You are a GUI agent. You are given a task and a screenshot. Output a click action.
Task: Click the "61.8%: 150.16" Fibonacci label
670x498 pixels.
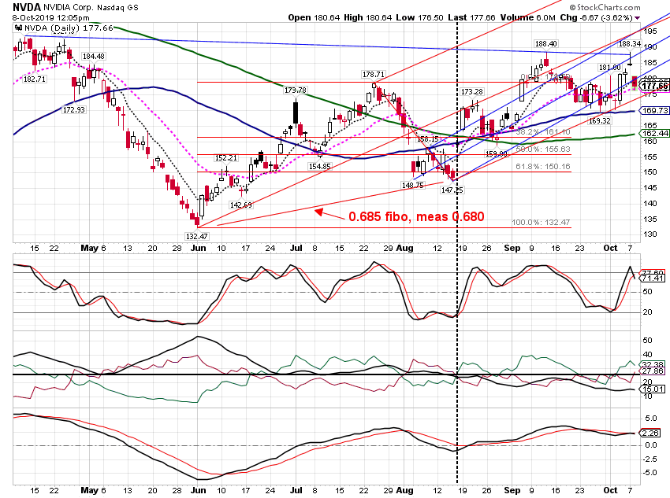[x=542, y=166]
